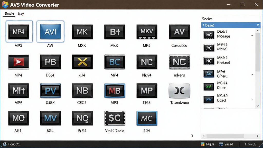Click the Secies panel heading
Image resolution: width=263 pixels, height=148 pixels.
207,19
